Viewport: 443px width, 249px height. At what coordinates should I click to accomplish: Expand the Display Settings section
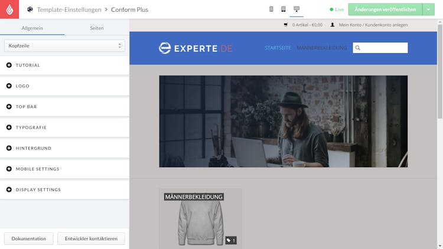click(64, 190)
